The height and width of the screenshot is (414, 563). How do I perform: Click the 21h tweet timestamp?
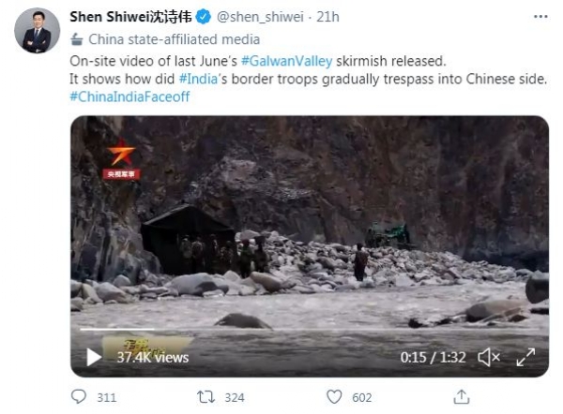(327, 17)
